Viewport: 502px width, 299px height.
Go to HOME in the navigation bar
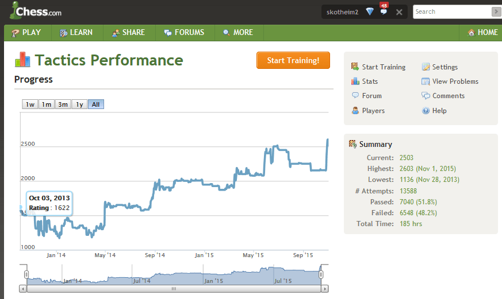click(483, 33)
